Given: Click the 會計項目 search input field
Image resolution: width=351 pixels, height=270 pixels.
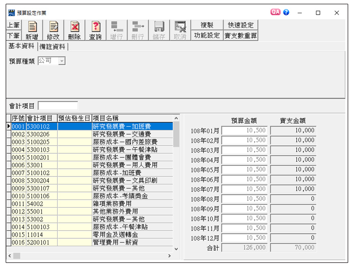Looking at the screenshot, I should pyautogui.click(x=58, y=106).
